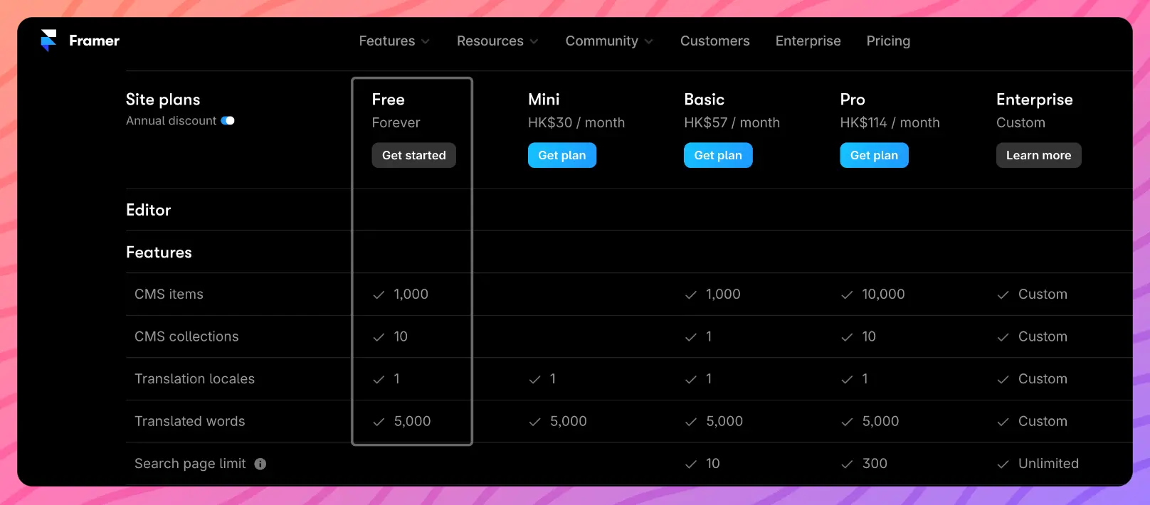Click the checkmark beside Free plan 1,000 CMS items
This screenshot has width=1150, height=505.
click(379, 294)
